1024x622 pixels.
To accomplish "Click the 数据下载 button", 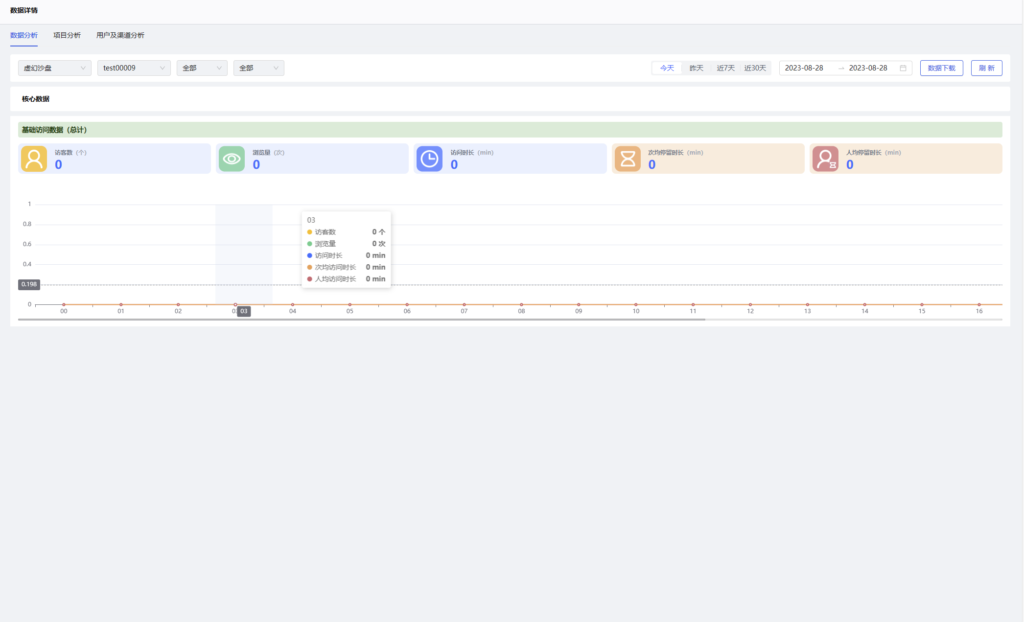I will 942,68.
